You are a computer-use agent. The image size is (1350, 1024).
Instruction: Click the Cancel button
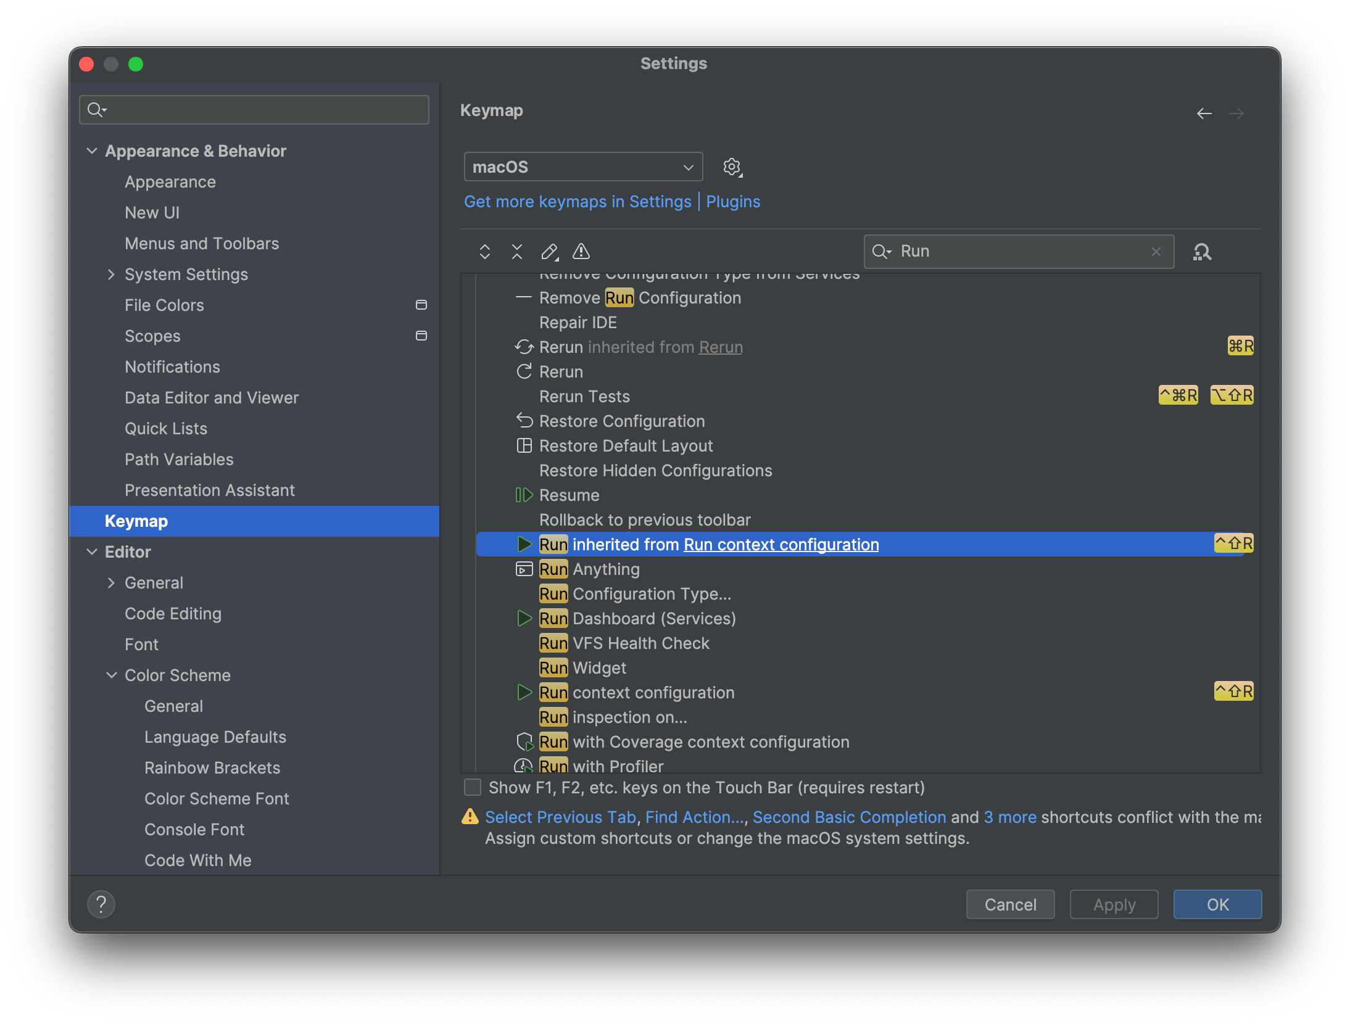[1010, 904]
